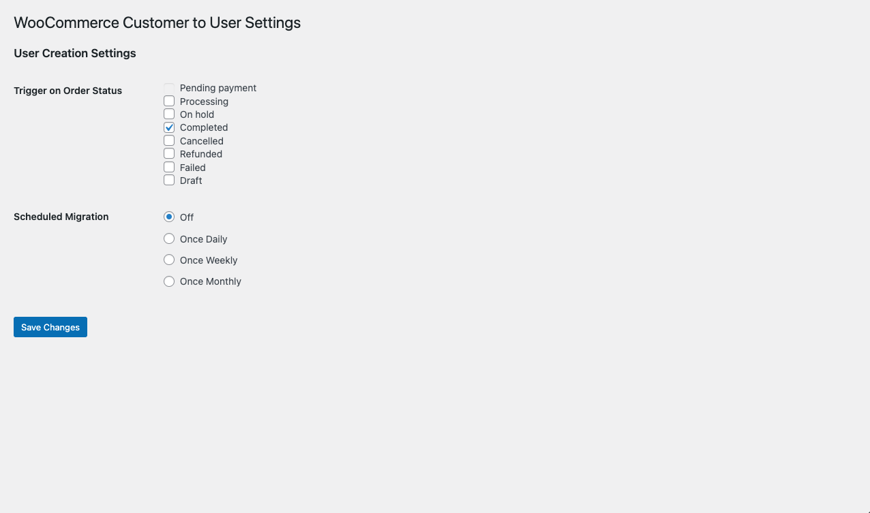Click the 'Completed' label text

click(x=204, y=127)
